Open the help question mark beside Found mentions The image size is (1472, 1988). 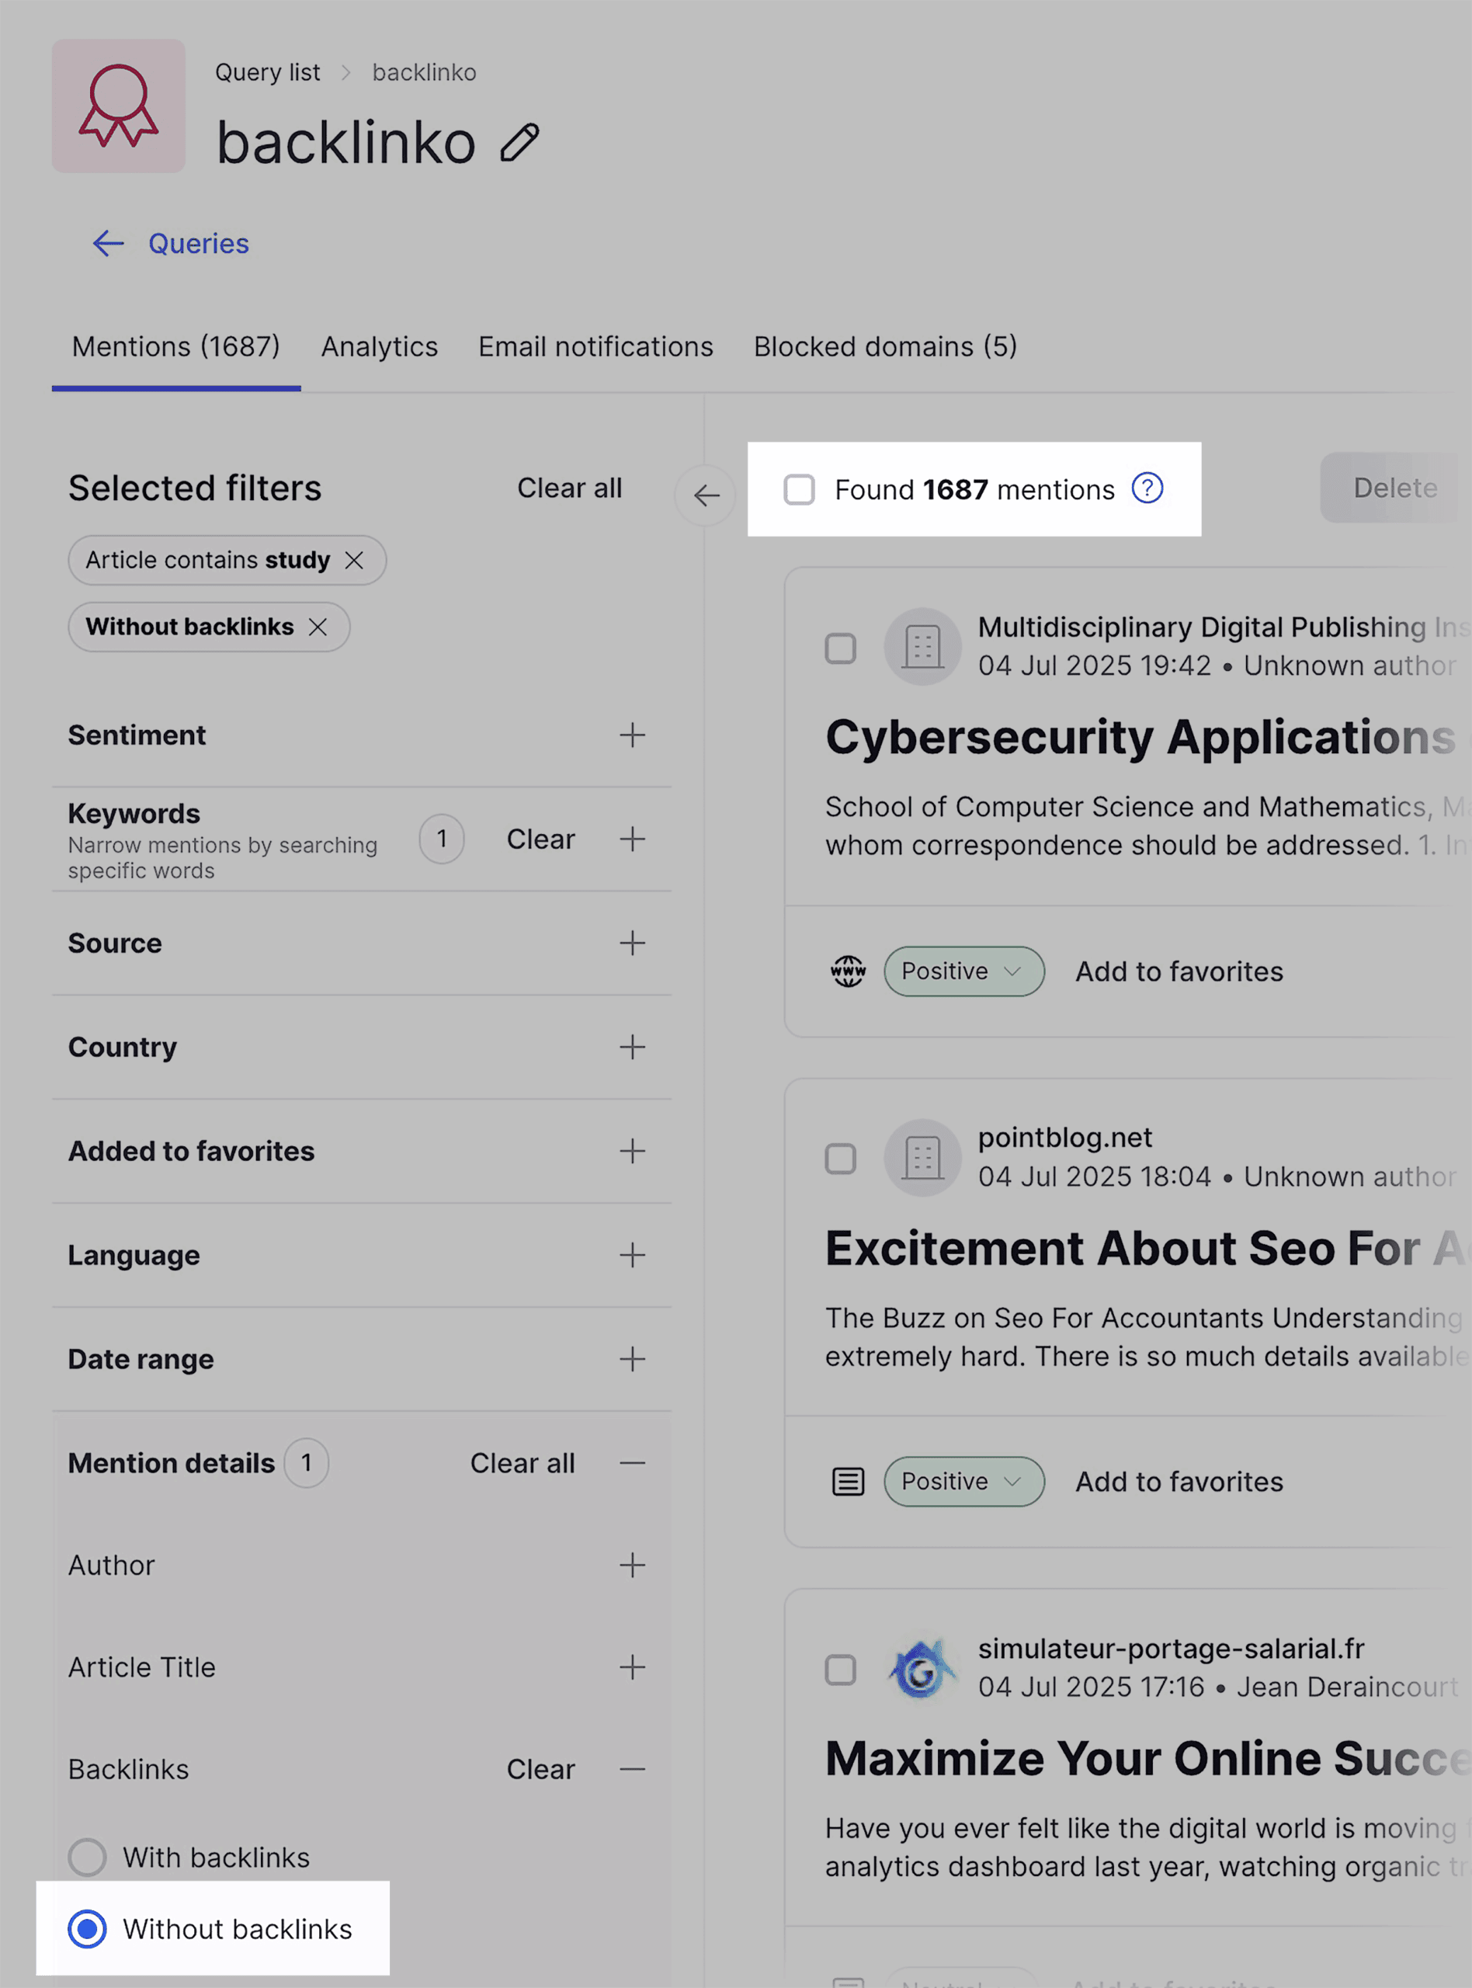1147,488
